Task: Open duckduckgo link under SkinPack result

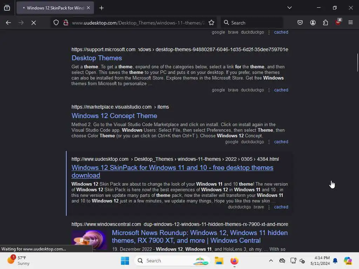Action: [239, 207]
